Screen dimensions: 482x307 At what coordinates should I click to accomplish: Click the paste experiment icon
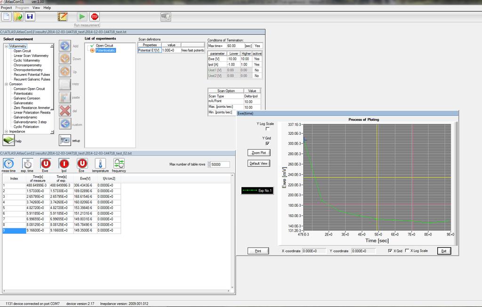(65, 97)
